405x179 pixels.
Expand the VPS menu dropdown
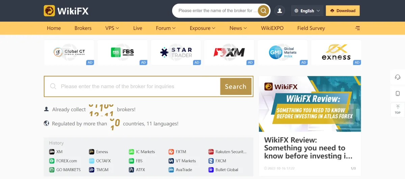112,28
